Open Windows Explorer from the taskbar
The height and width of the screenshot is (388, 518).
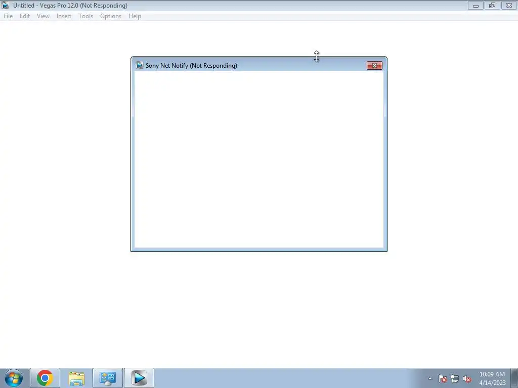tap(76, 378)
